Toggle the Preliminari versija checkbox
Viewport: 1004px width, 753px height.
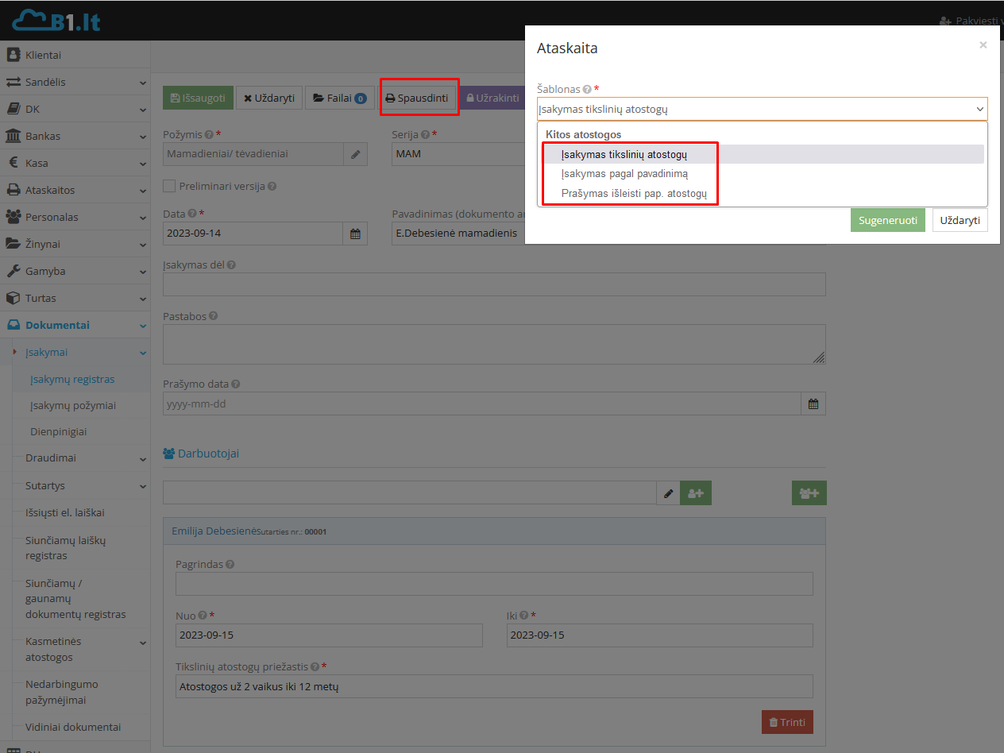tap(168, 186)
